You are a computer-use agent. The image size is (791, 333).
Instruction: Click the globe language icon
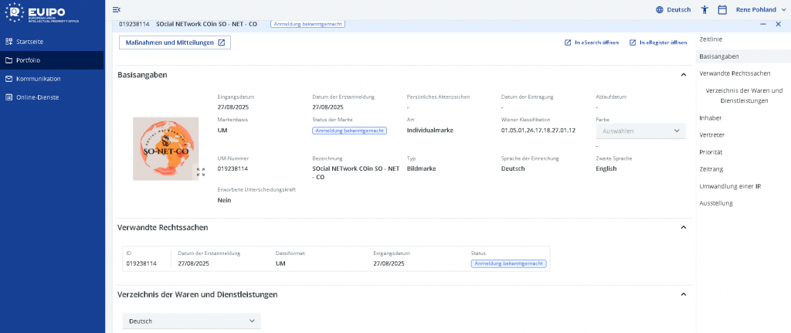(x=660, y=9)
